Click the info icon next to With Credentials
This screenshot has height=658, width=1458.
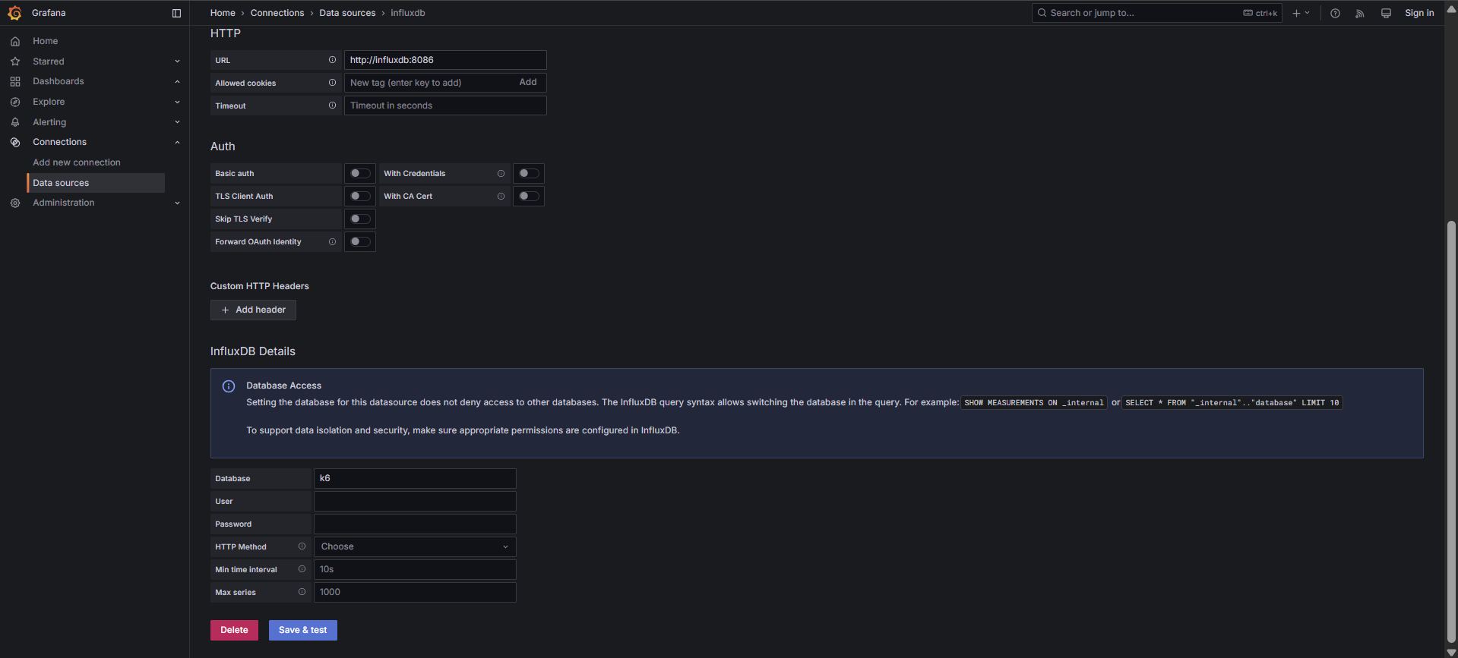501,174
